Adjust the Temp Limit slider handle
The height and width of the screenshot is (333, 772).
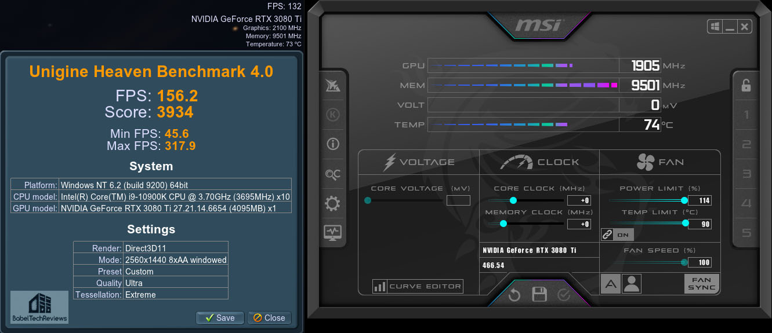point(686,223)
